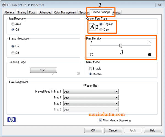Click the Print Density track near 1

click(x=92, y=45)
